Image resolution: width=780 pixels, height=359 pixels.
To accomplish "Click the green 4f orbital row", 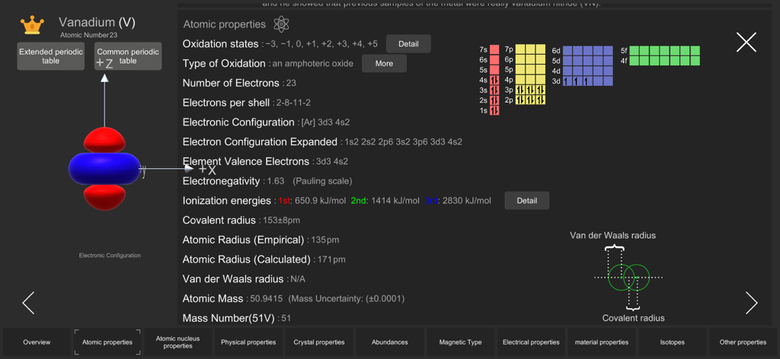I will point(665,61).
